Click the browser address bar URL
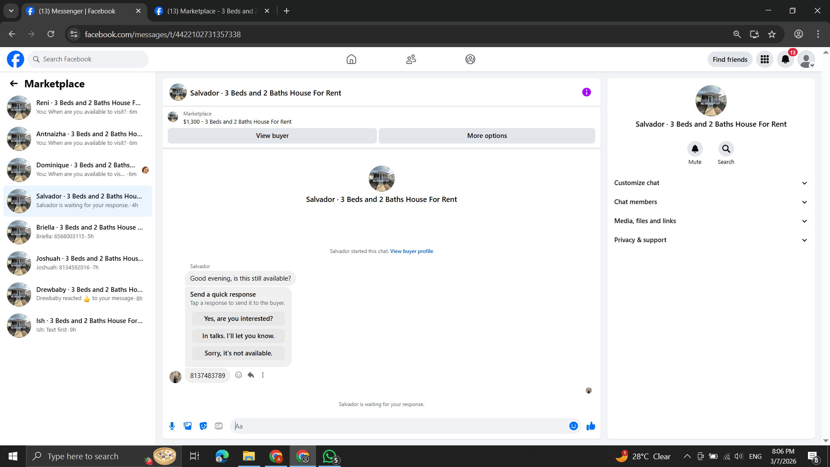The width and height of the screenshot is (830, 467). click(x=163, y=34)
